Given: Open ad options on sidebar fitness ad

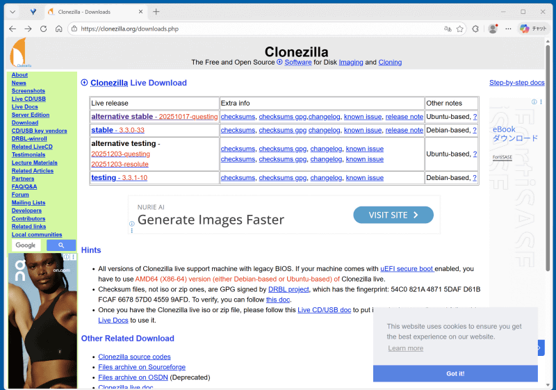Looking at the screenshot, I should [74, 257].
